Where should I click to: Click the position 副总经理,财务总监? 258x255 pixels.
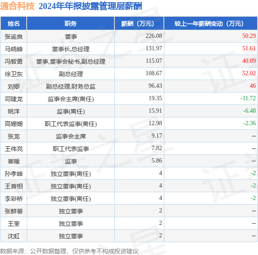tap(71, 86)
